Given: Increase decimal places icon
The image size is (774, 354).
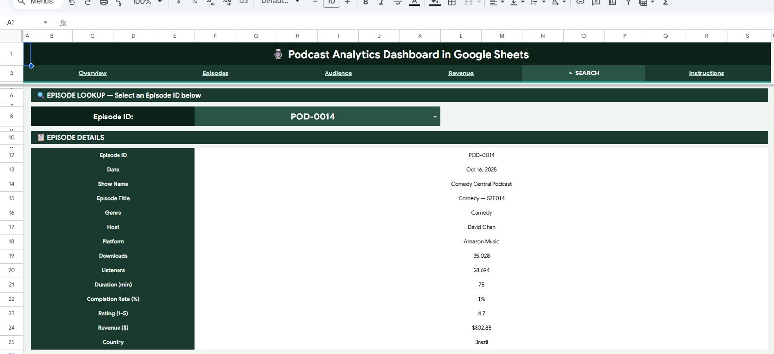Looking at the screenshot, I should pyautogui.click(x=227, y=2).
